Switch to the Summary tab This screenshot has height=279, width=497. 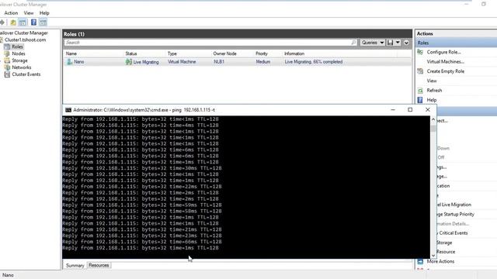click(x=75, y=265)
